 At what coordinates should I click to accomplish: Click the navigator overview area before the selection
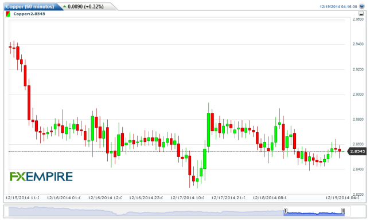(x=146, y=211)
